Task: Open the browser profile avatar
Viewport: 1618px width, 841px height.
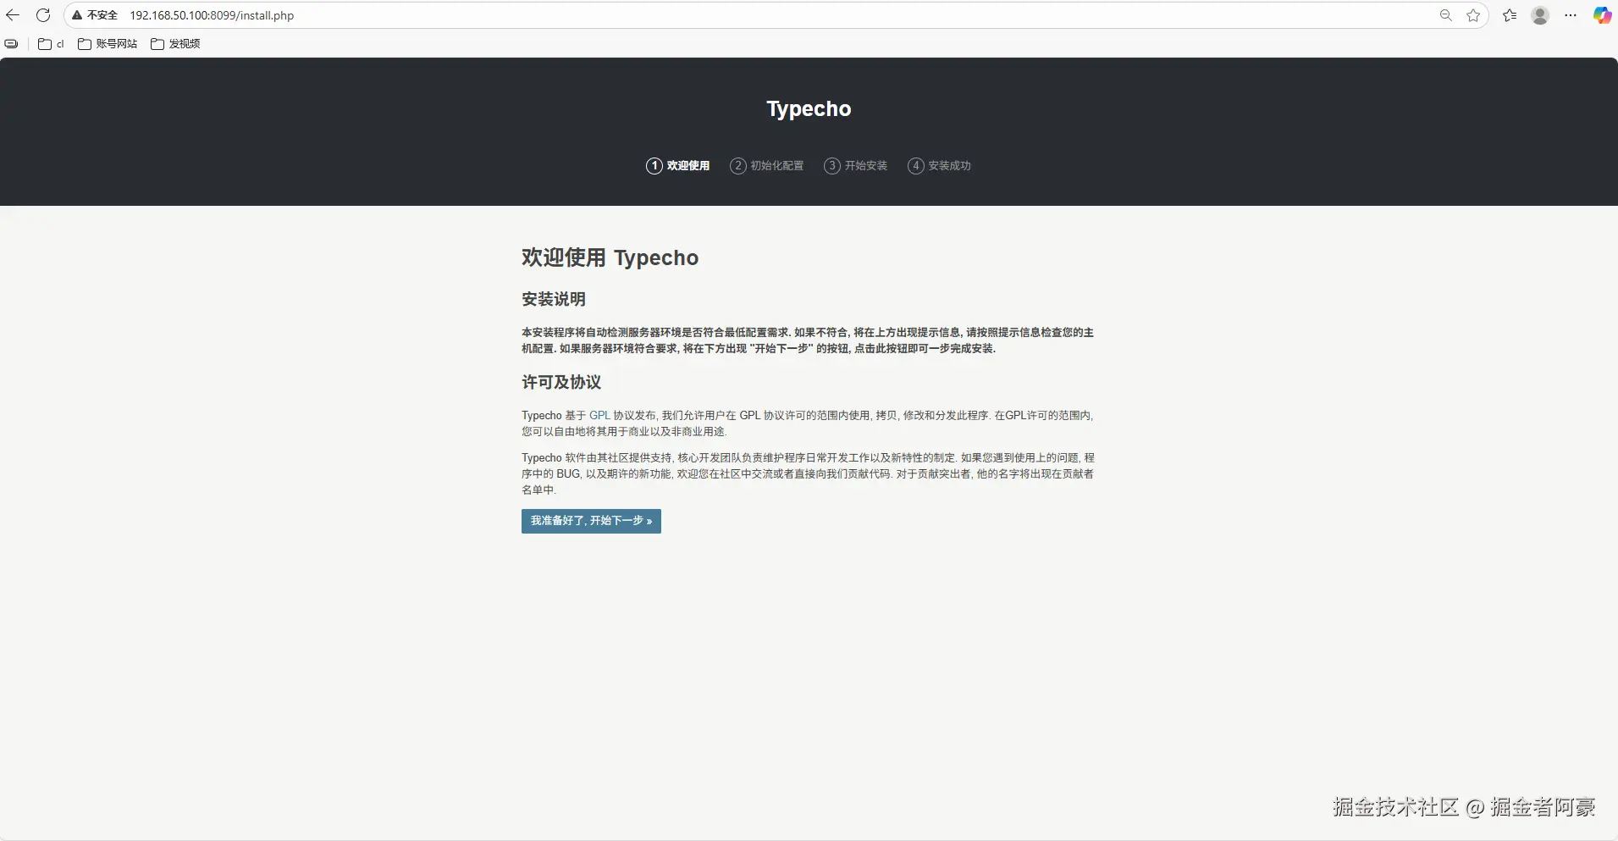Action: tap(1540, 15)
